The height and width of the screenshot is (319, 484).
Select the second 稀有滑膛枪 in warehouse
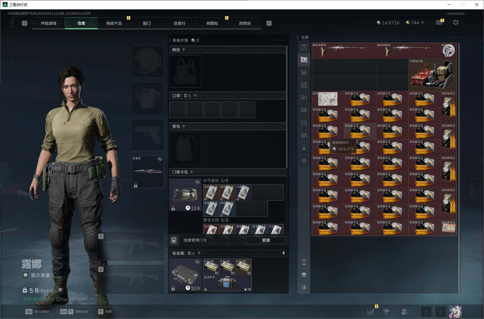click(x=408, y=50)
